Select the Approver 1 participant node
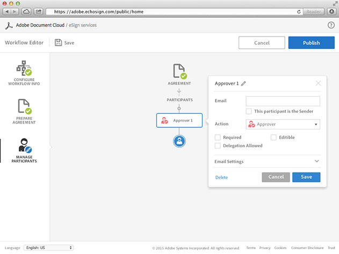This screenshot has width=339, height=254. 179,121
